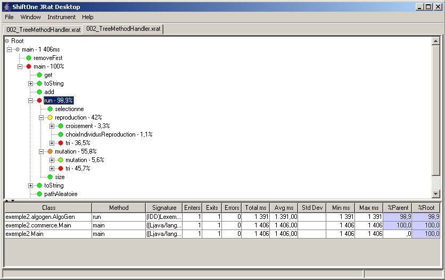Image resolution: width=445 pixels, height=280 pixels.
Task: Select the exemple2.commerce.Main table row
Action: pyautogui.click(x=48, y=225)
